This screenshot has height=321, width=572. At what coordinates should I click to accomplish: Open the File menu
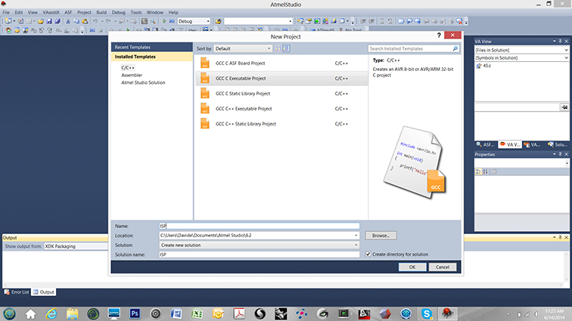pos(6,12)
